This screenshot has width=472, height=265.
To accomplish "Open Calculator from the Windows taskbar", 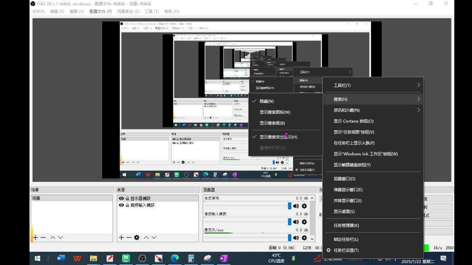I will click(191, 258).
